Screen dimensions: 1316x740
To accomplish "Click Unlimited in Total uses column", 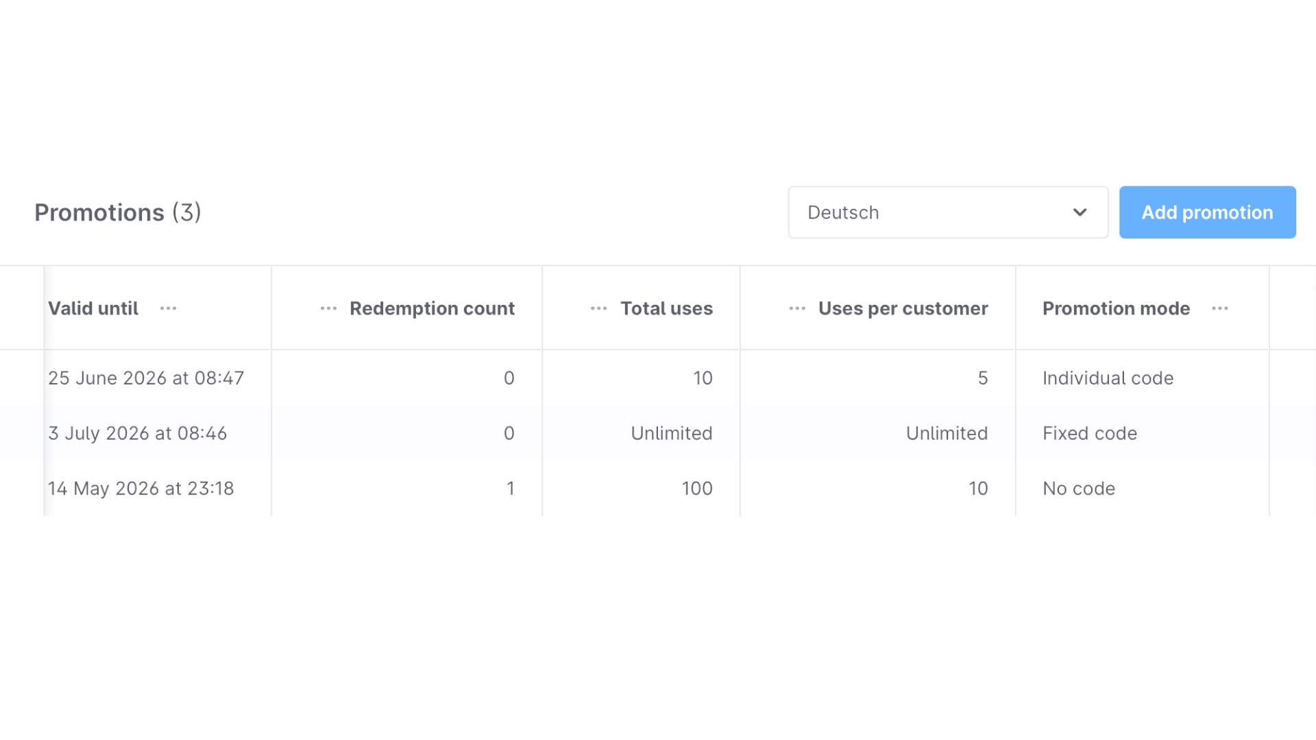I will pyautogui.click(x=672, y=434).
